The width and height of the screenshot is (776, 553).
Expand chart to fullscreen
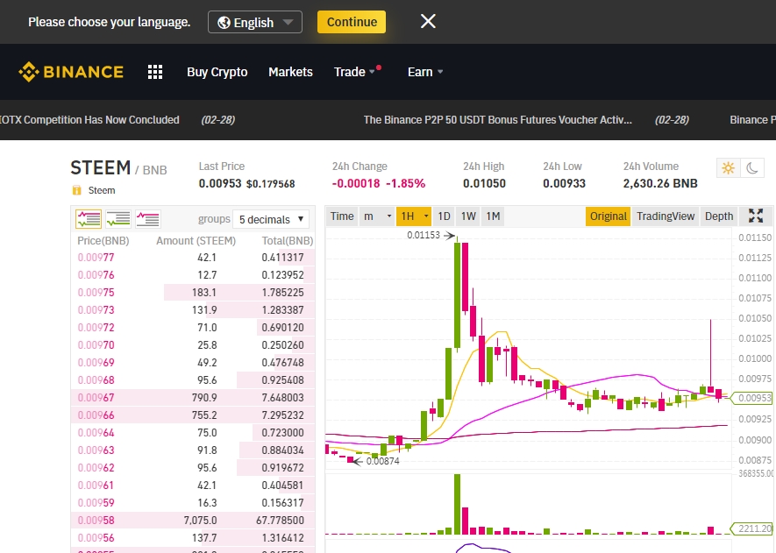coord(755,216)
